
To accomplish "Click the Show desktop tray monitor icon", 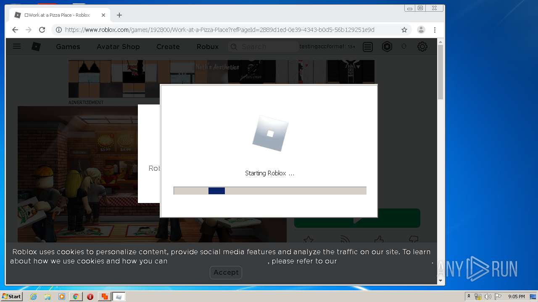I will click(533, 297).
